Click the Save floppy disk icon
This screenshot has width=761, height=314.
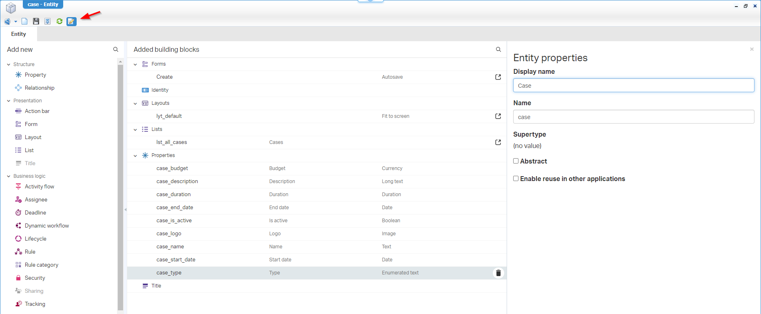pyautogui.click(x=36, y=21)
